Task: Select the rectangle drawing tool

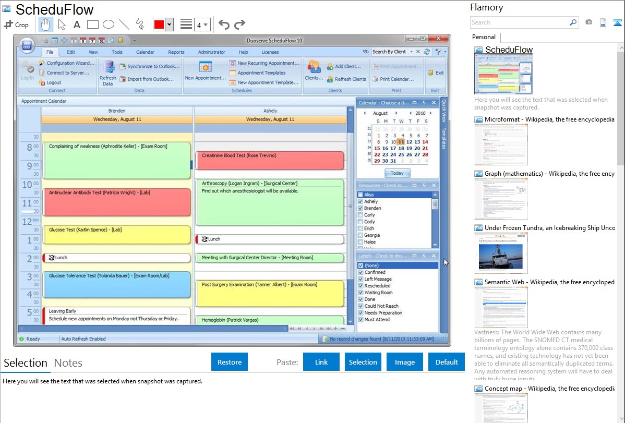Action: 92,25
